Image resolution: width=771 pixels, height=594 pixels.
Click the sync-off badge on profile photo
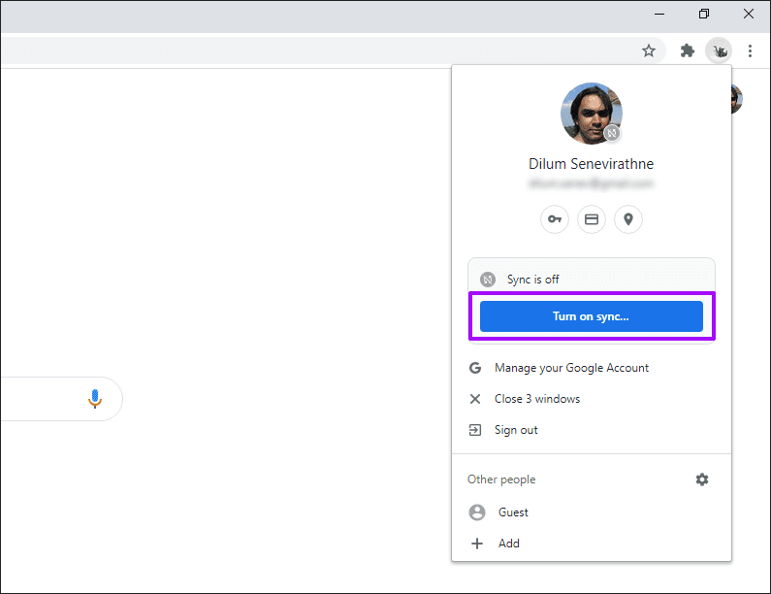click(612, 133)
